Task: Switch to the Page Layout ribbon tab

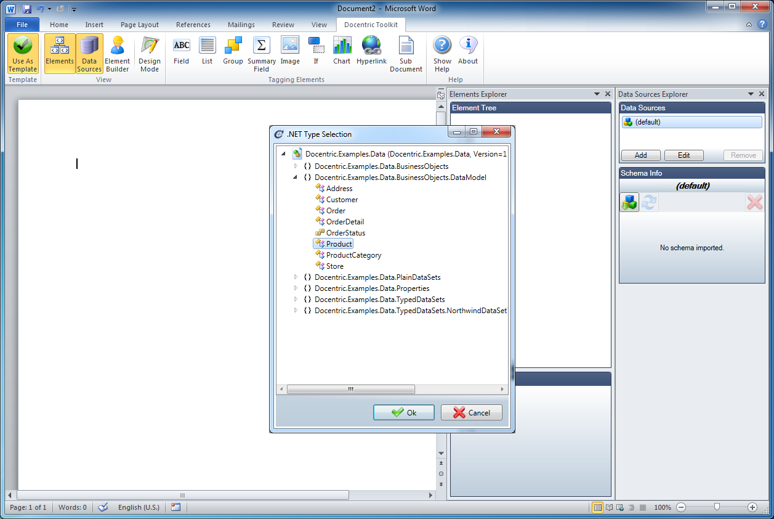Action: [140, 25]
